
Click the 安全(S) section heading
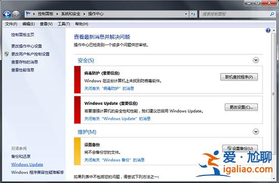[x=86, y=60]
